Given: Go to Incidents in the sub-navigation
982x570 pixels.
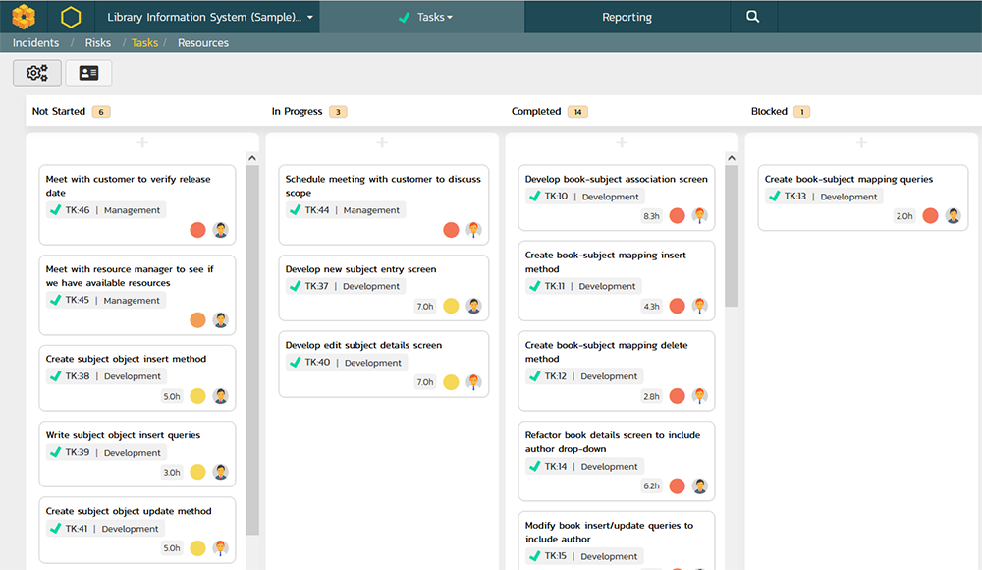Looking at the screenshot, I should [x=35, y=43].
